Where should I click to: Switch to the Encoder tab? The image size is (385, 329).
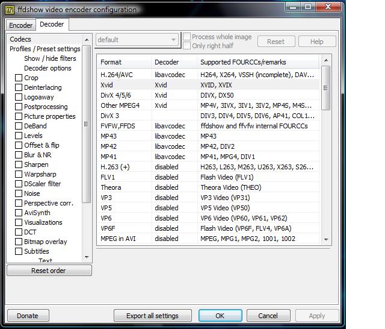pyautogui.click(x=21, y=25)
